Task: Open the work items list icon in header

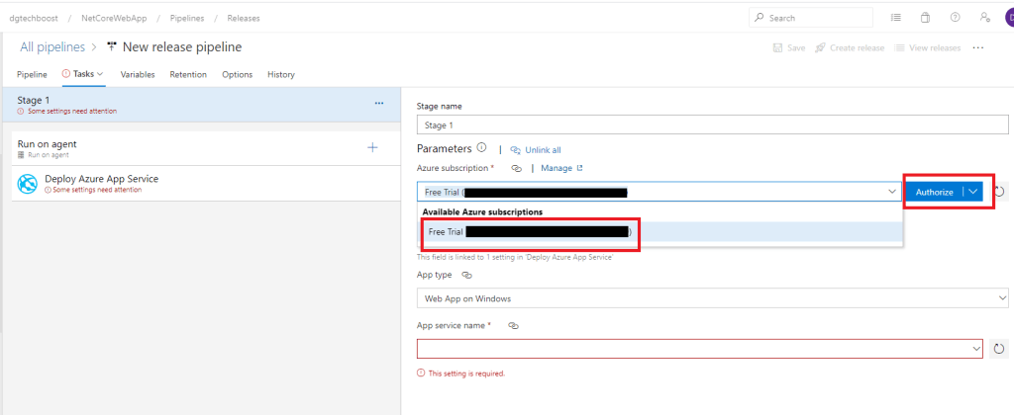Action: coord(895,18)
